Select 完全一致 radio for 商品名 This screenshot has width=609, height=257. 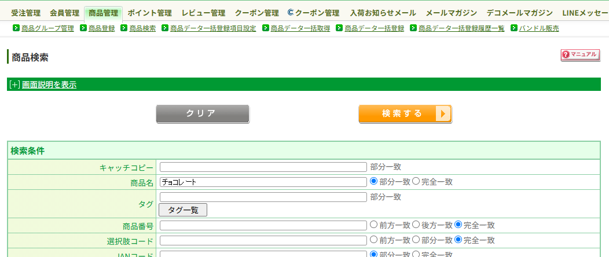click(416, 181)
